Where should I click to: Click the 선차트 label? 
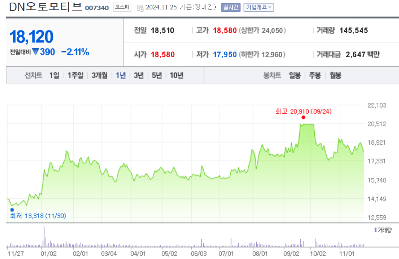[x=34, y=75]
